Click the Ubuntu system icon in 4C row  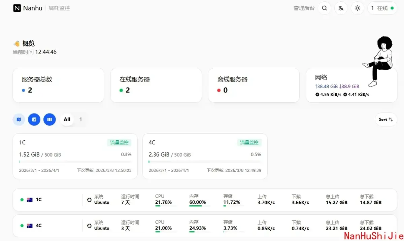tap(89, 226)
